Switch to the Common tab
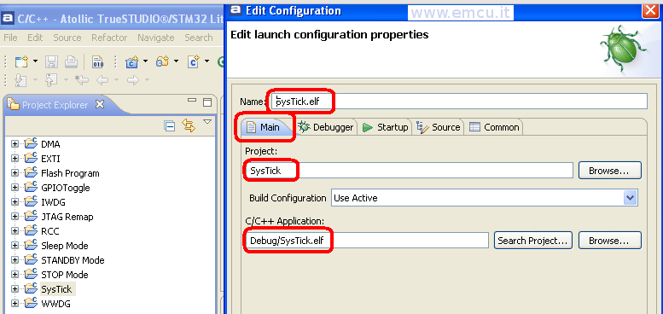The height and width of the screenshot is (314, 663). tap(494, 127)
